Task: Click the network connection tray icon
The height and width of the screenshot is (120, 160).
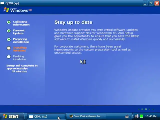Action: click(137, 116)
